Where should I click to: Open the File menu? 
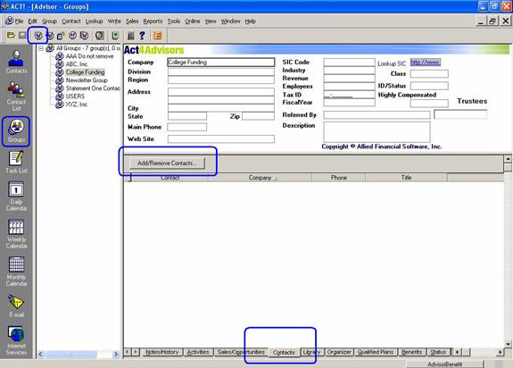pos(19,21)
